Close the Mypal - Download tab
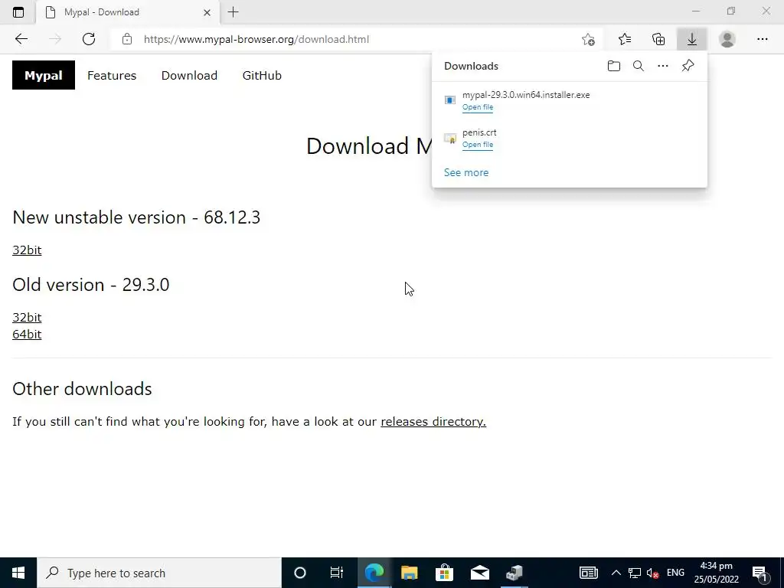The width and height of the screenshot is (784, 588). point(207,12)
